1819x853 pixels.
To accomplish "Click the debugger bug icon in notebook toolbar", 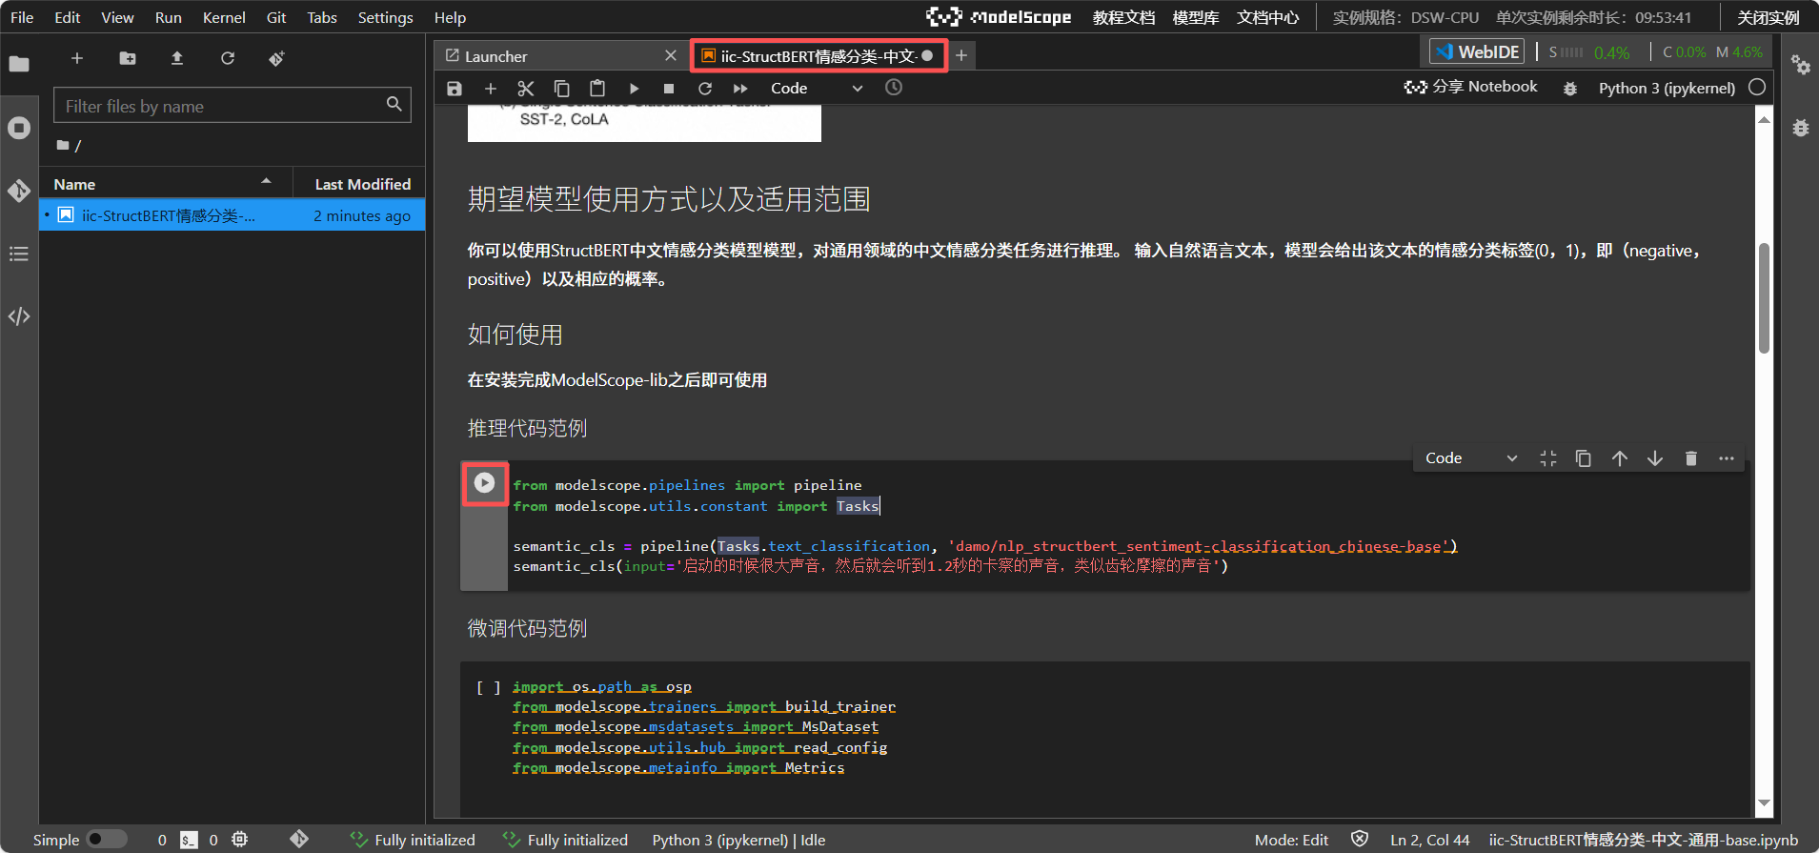I will coord(1570,89).
